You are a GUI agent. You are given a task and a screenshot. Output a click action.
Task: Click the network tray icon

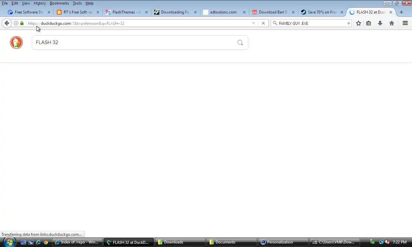381,242
